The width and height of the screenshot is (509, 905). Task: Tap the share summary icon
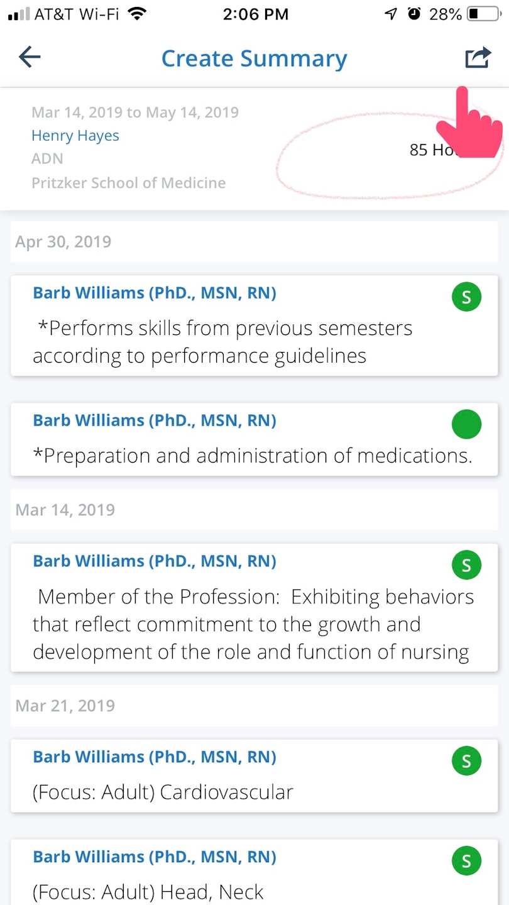[x=477, y=58]
